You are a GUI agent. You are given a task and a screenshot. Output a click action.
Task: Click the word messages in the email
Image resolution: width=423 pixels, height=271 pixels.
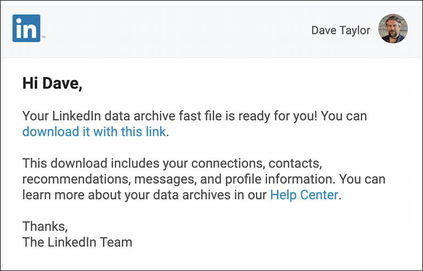165,179
